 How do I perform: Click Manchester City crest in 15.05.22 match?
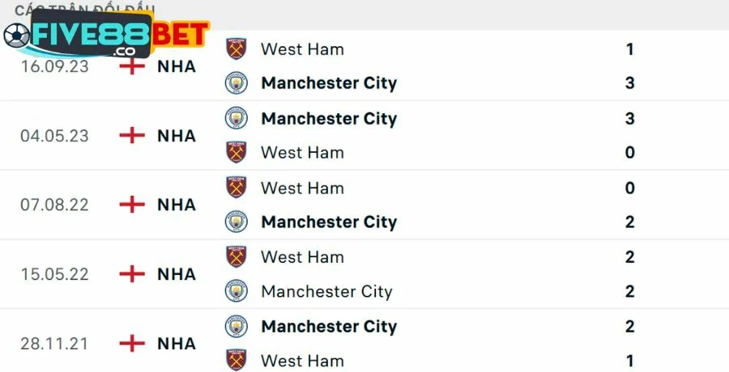236,291
